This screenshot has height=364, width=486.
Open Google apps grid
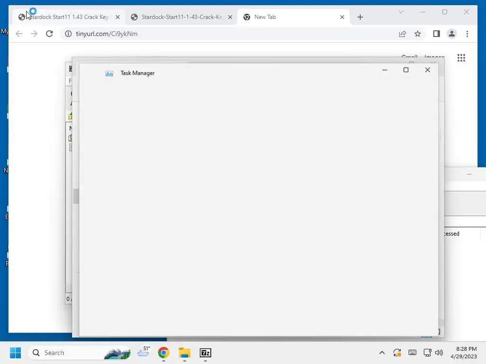tap(461, 58)
